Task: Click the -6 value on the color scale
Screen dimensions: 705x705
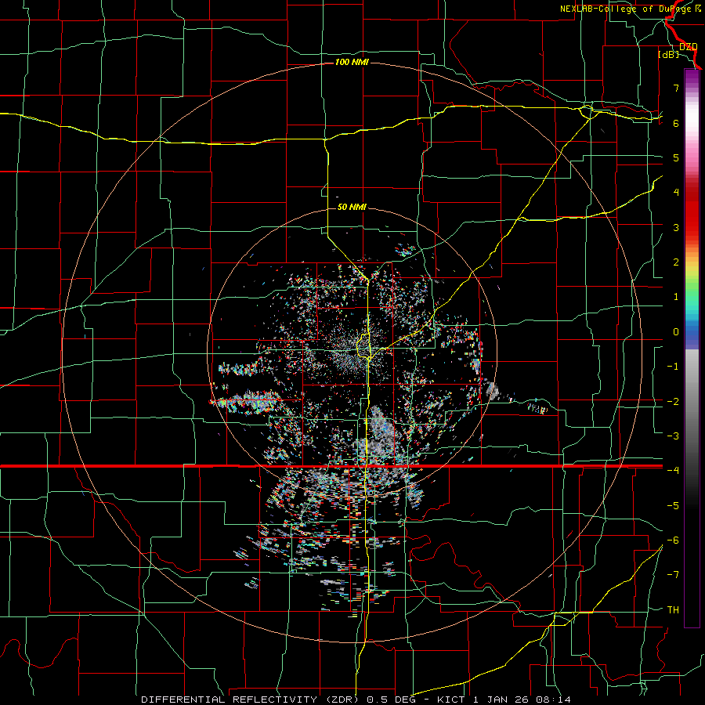Action: point(673,540)
